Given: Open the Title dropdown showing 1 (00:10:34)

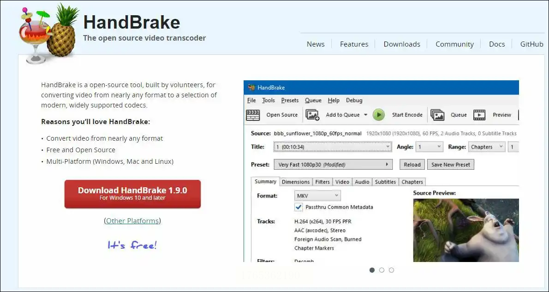Looking at the screenshot, I should (332, 147).
